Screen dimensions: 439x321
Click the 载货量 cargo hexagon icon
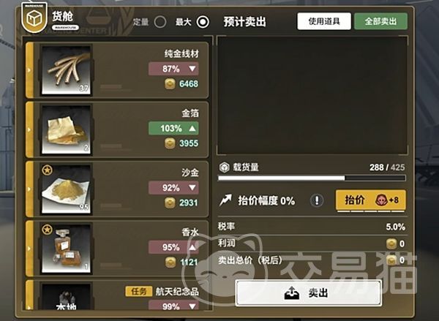pos(224,167)
